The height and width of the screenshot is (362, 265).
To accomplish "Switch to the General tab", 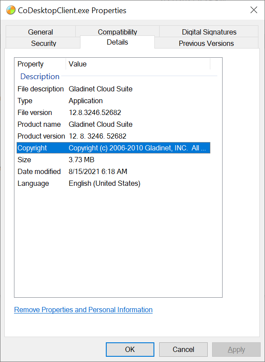I will click(40, 32).
